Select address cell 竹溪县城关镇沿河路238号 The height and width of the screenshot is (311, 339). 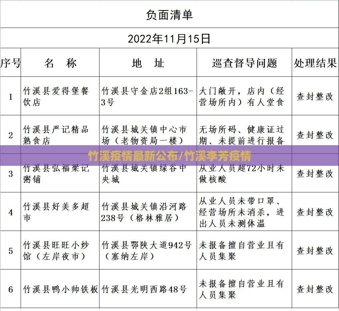pos(148,212)
